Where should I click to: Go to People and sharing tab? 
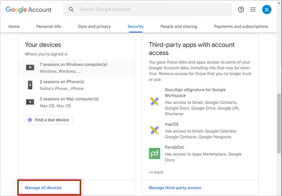179,26
